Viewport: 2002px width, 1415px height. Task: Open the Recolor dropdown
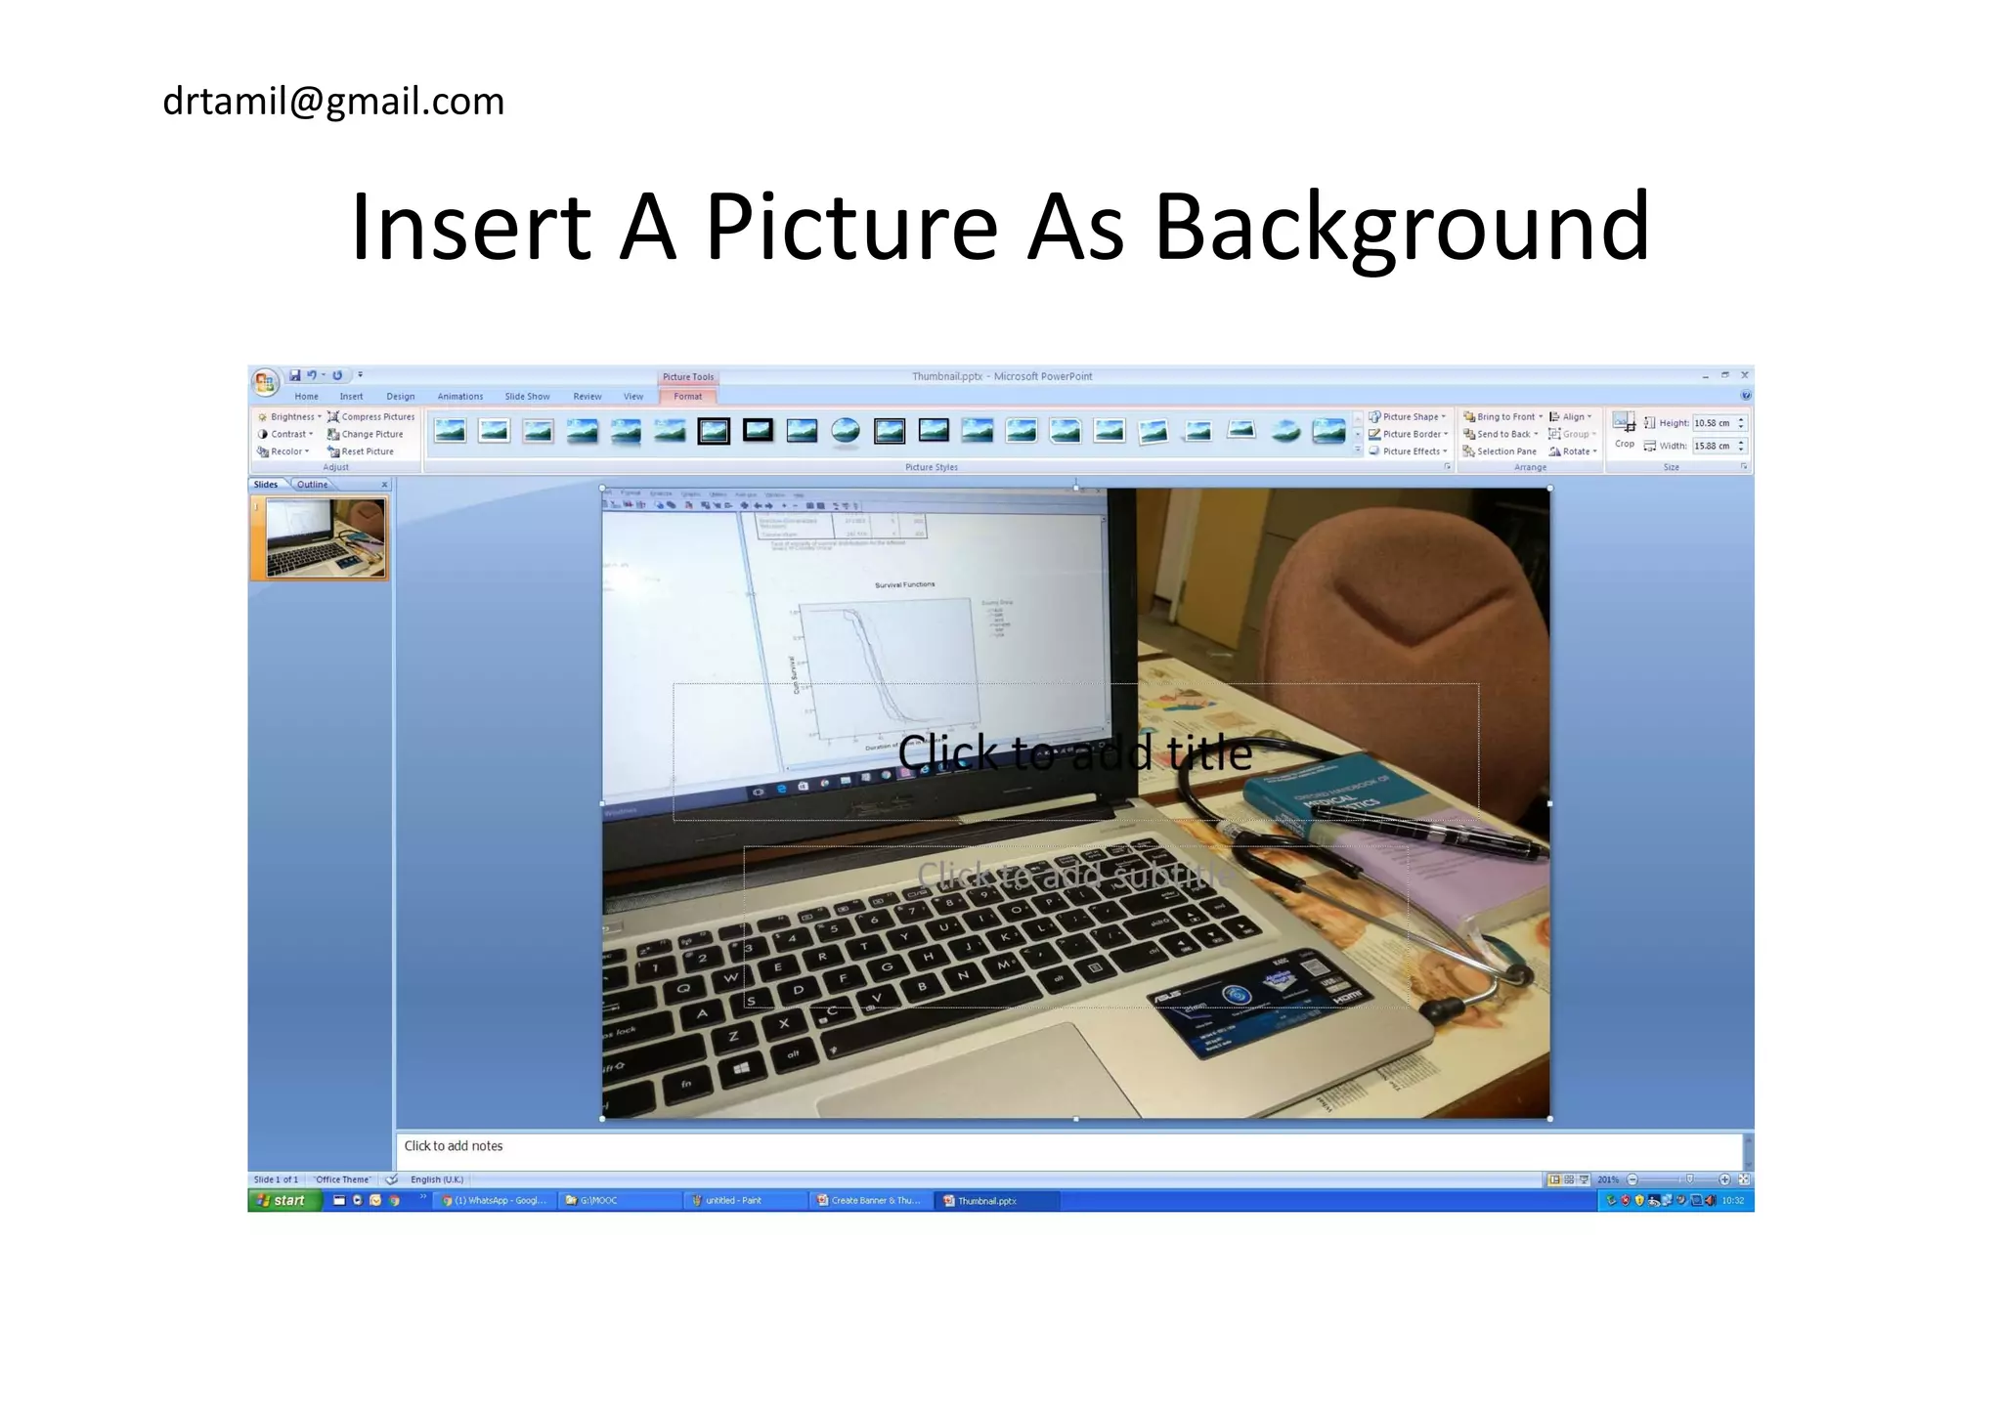283,451
